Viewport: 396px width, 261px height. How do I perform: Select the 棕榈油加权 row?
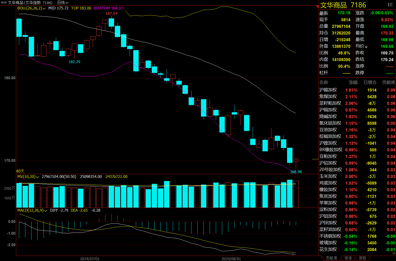pos(357,137)
